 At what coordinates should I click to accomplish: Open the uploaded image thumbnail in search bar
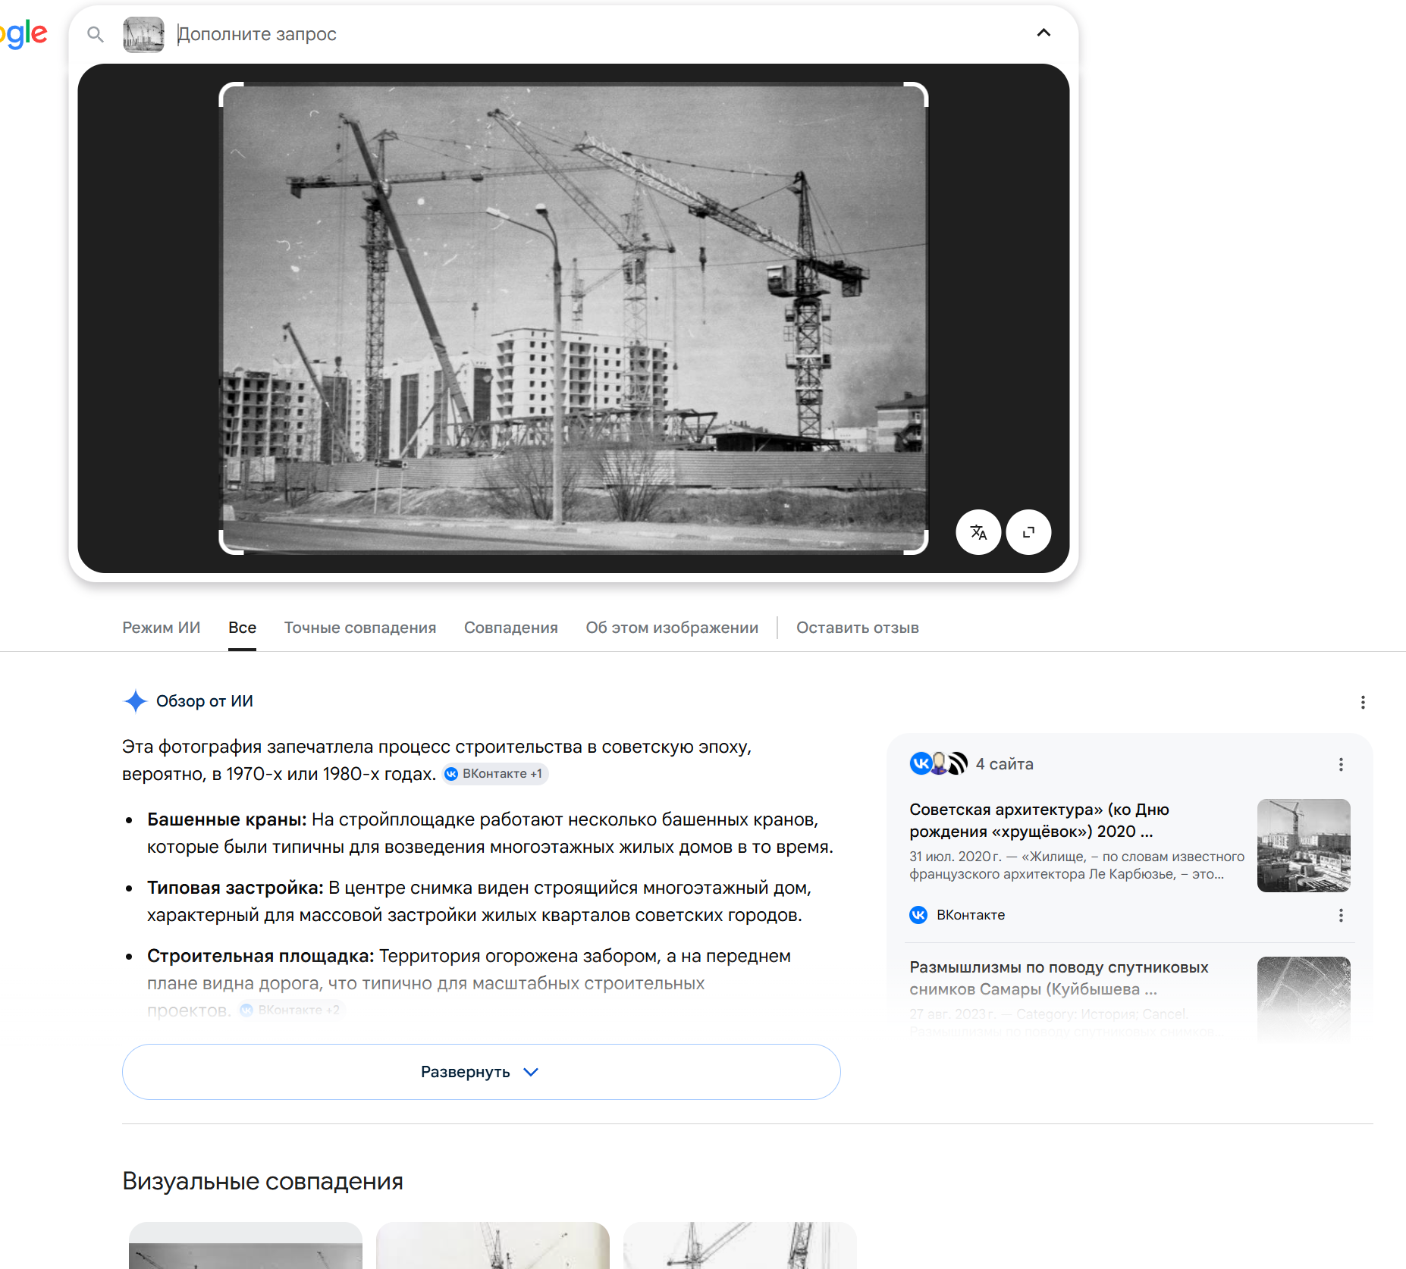click(143, 34)
